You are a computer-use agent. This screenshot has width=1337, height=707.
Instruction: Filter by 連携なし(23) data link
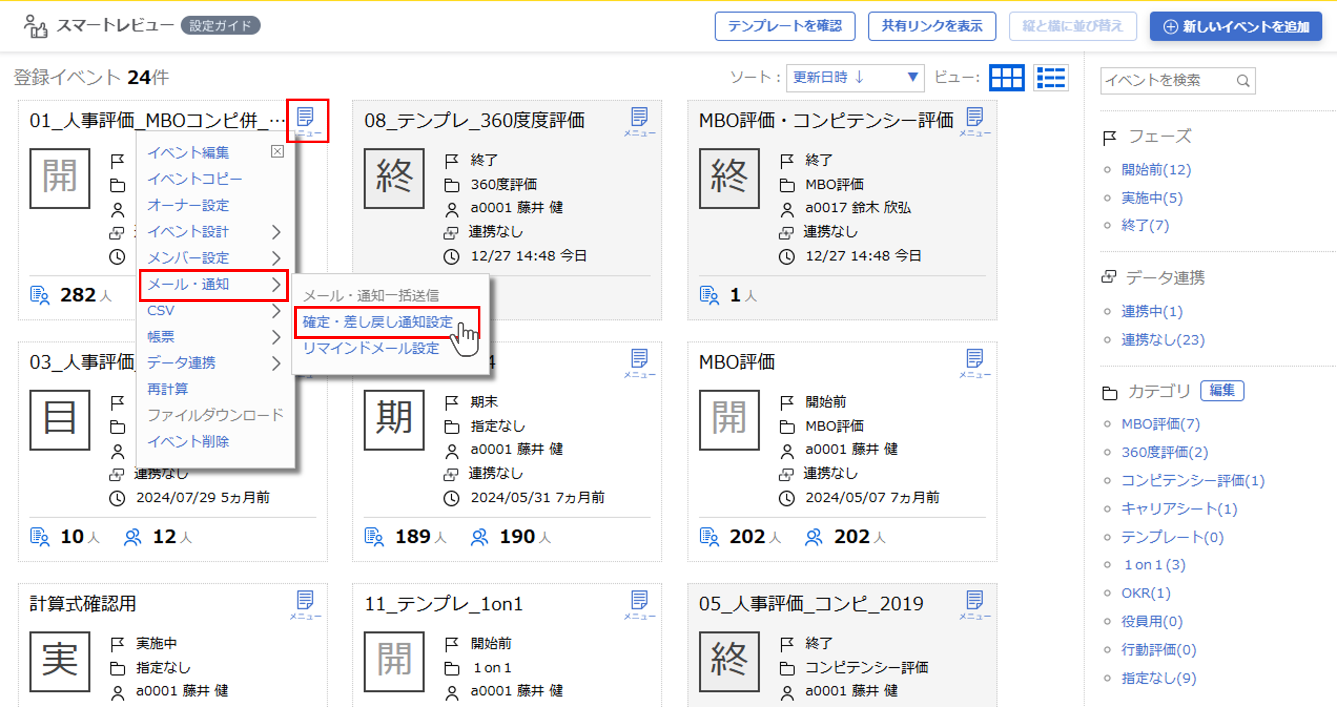click(1163, 340)
